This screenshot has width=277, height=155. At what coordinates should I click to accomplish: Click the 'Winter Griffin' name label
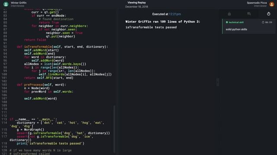(x=19, y=3)
